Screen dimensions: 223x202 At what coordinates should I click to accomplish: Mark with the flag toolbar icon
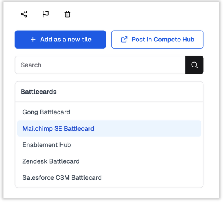click(x=46, y=14)
